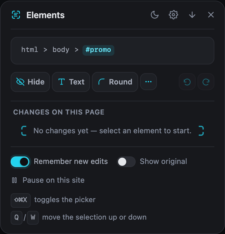Apply Round corners to the element
Screen dimensions: 225x234
click(115, 82)
